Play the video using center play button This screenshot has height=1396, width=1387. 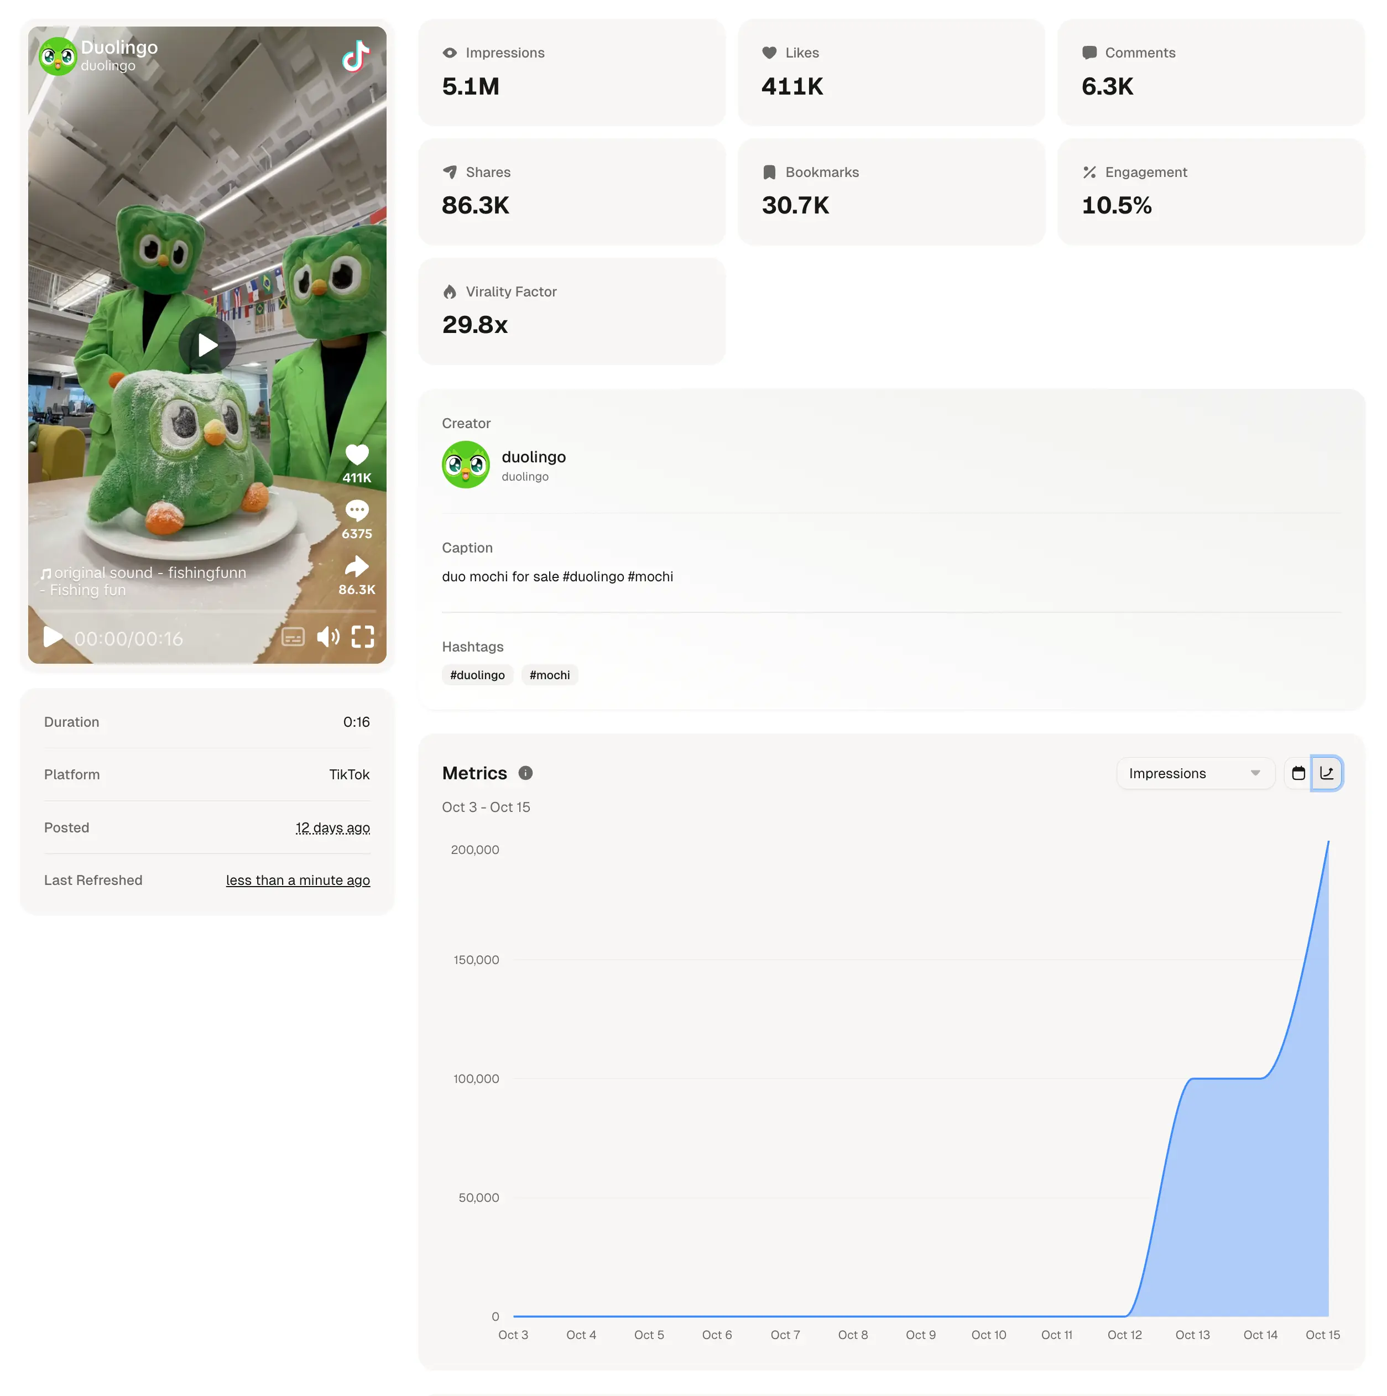[x=207, y=345]
